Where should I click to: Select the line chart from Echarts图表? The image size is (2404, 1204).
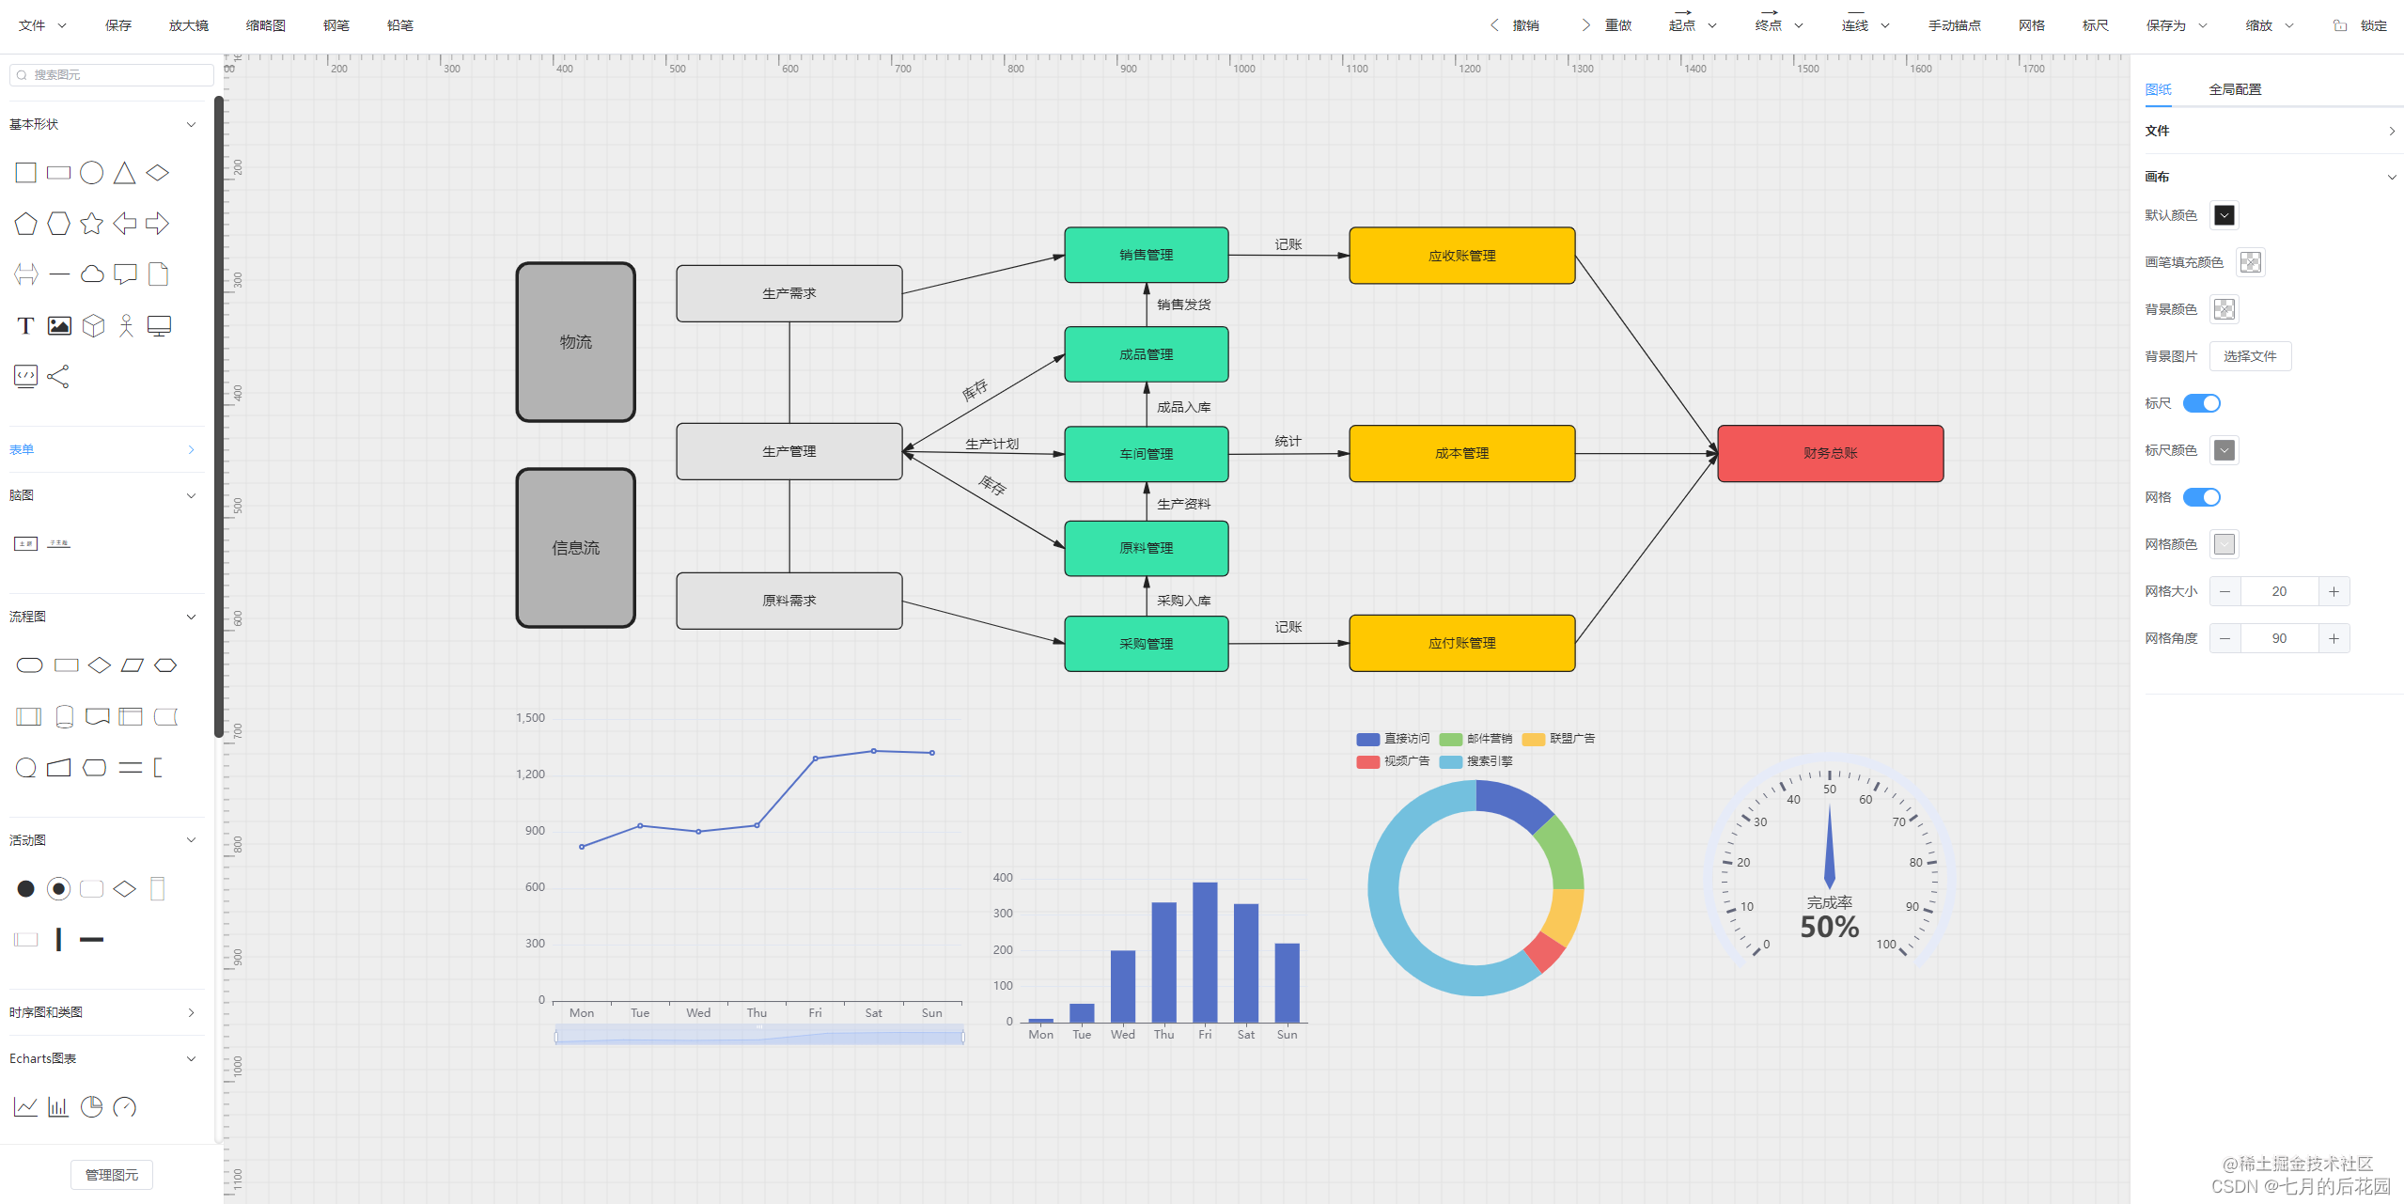(x=25, y=1107)
